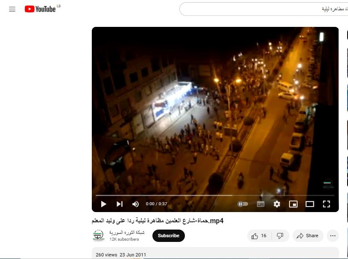348x259 pixels.
Task: Skip to the next video
Action: pos(120,204)
